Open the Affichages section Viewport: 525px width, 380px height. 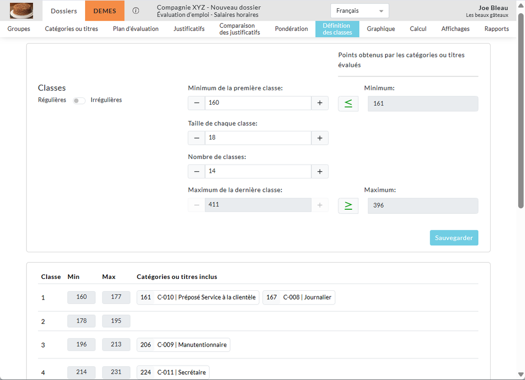[455, 29]
